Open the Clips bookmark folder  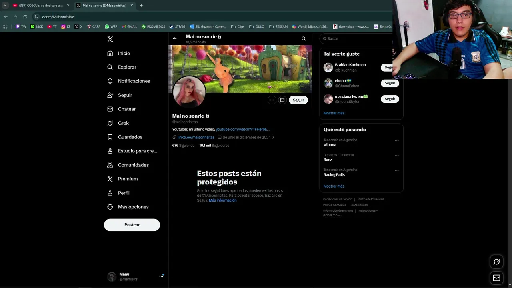pyautogui.click(x=238, y=27)
